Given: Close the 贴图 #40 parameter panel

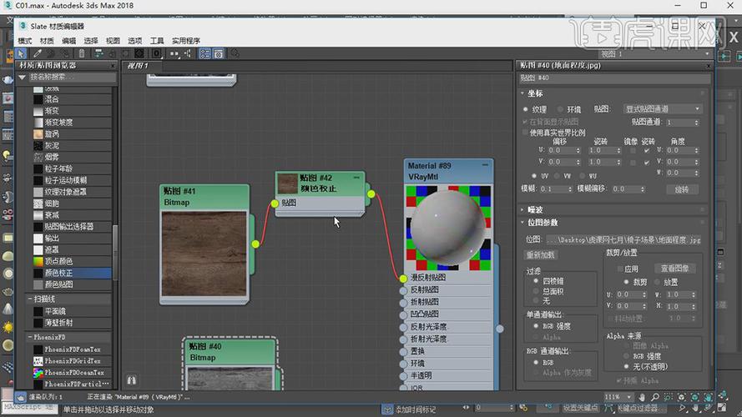Looking at the screenshot, I should coord(709,65).
